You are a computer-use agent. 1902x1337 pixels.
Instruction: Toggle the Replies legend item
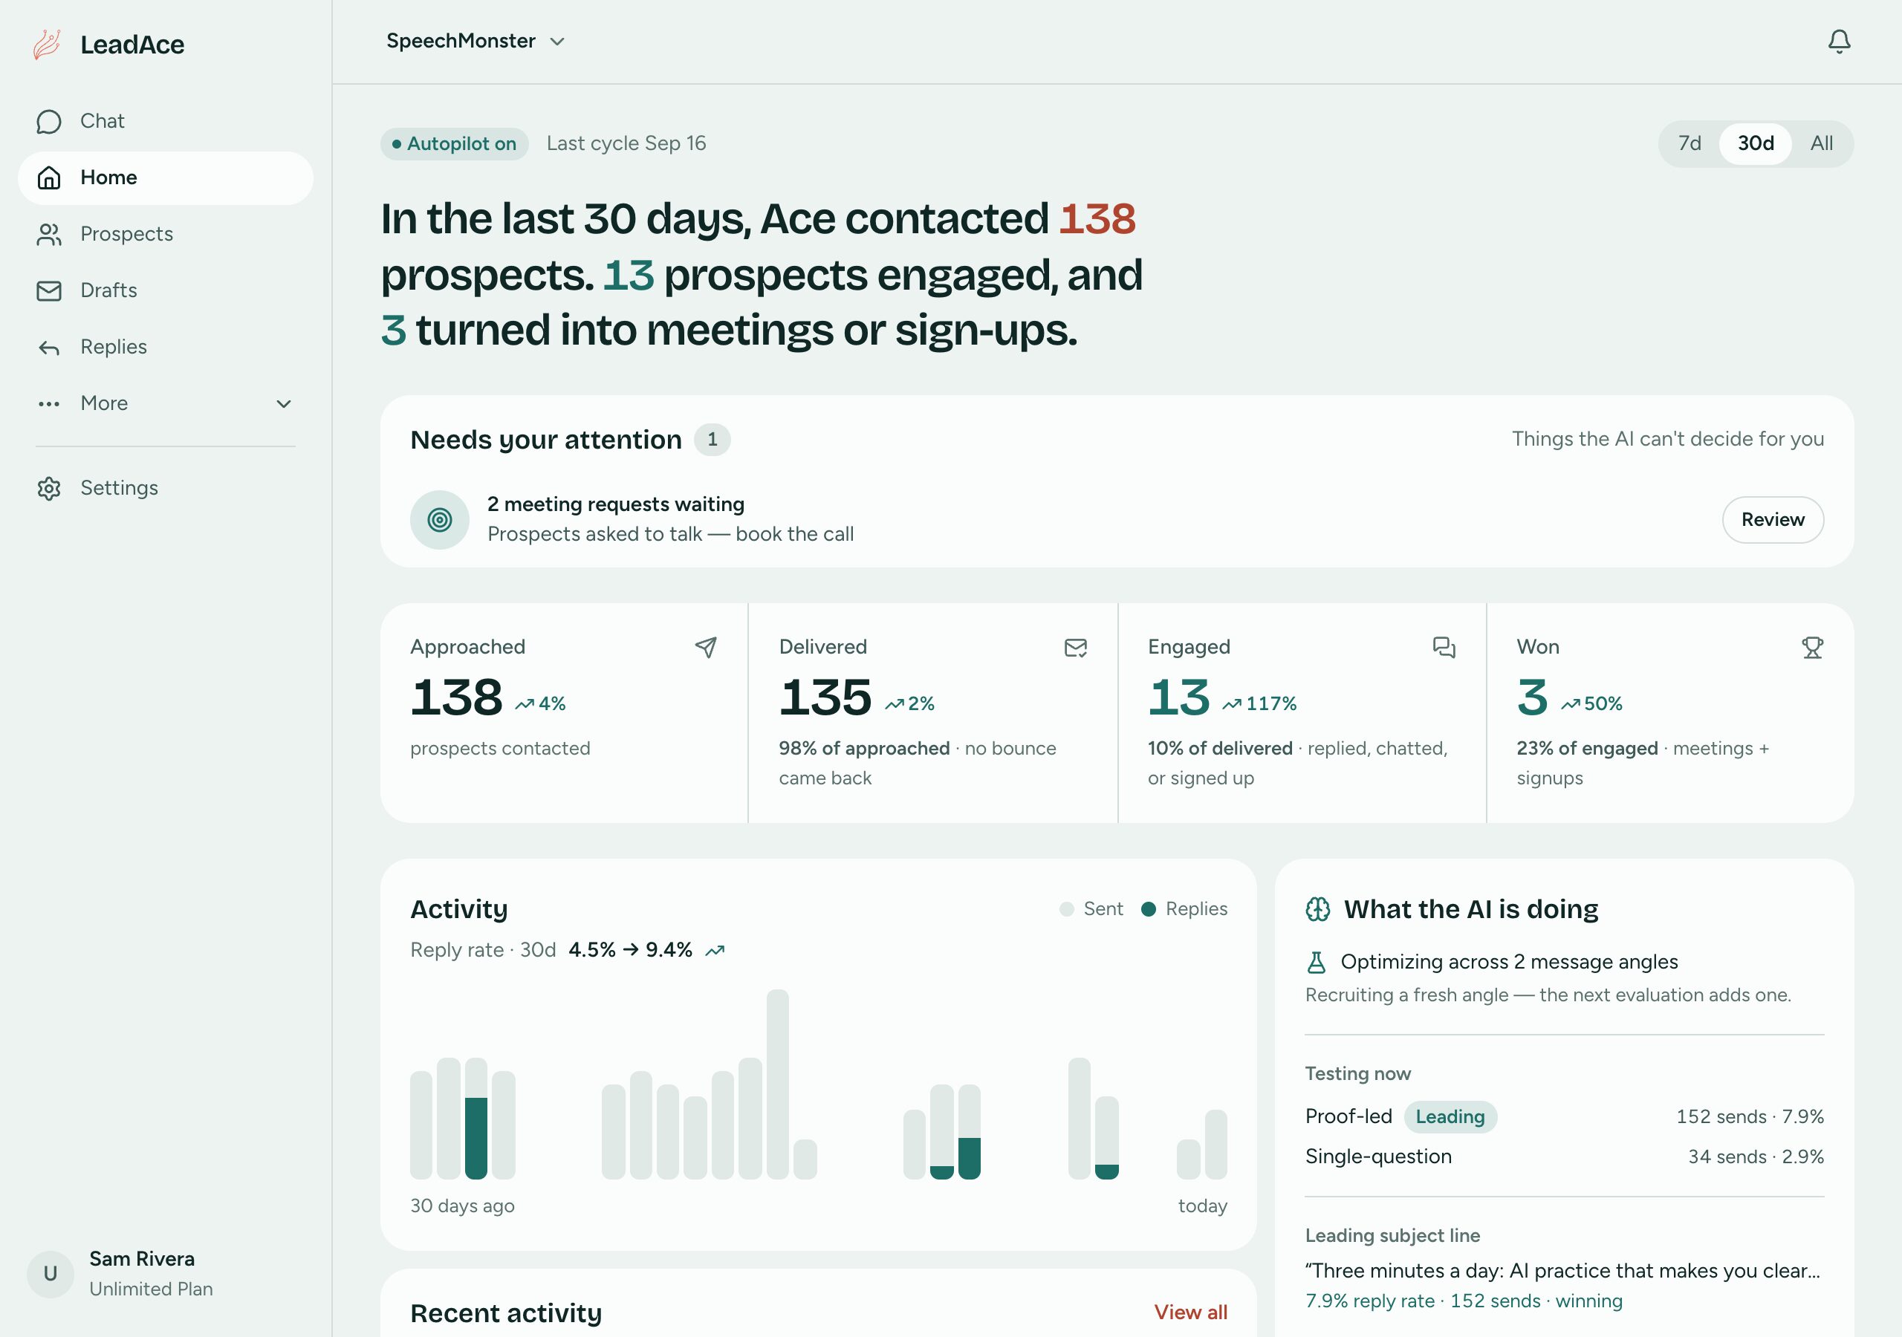tap(1184, 910)
